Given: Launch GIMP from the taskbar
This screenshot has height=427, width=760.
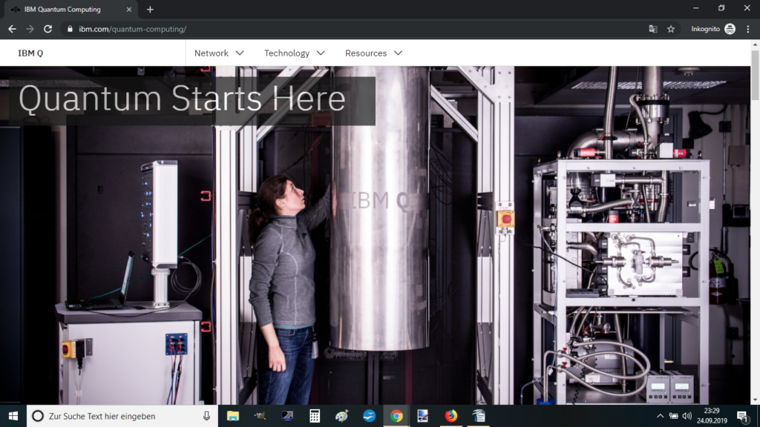Looking at the screenshot, I should [x=260, y=416].
